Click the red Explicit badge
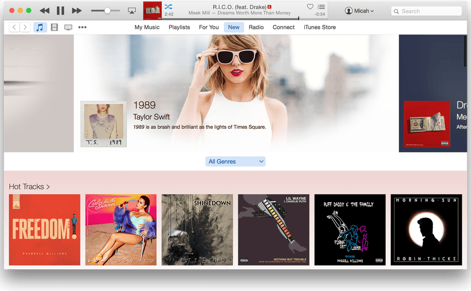471x291 pixels. click(x=269, y=7)
